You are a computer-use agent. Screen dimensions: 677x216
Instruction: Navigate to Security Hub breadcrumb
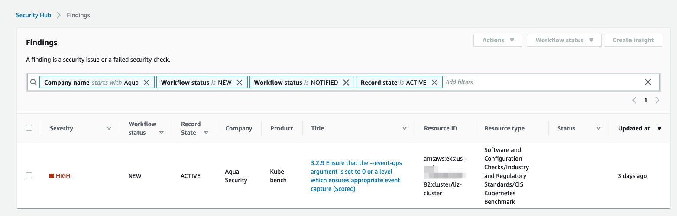click(x=33, y=15)
